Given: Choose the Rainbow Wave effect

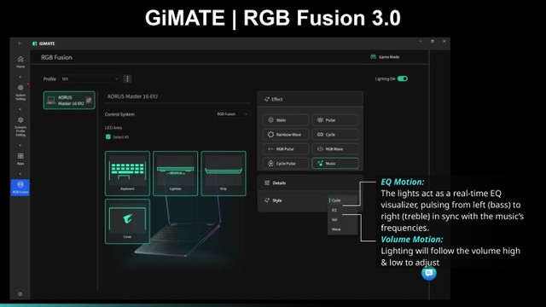Looking at the screenshot, I should [x=286, y=135].
